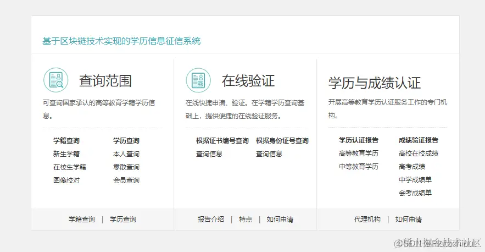Click the bold 学籍查询 column header
Image resolution: width=485 pixels, height=252 pixels.
click(66, 141)
